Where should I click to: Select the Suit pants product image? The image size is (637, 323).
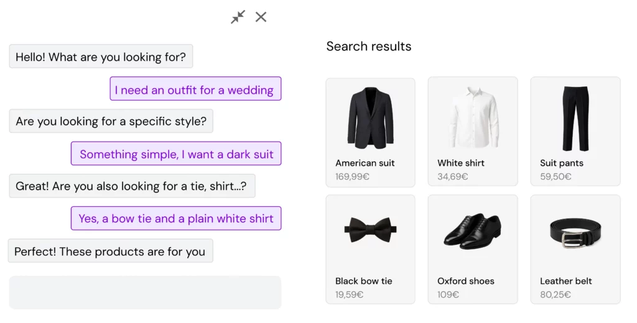[575, 117]
